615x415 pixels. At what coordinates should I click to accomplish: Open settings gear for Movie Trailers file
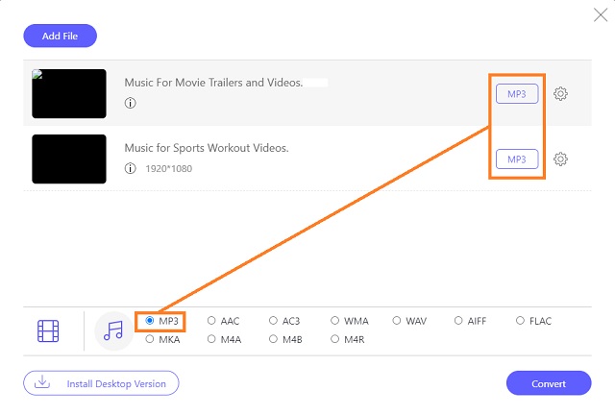point(560,94)
